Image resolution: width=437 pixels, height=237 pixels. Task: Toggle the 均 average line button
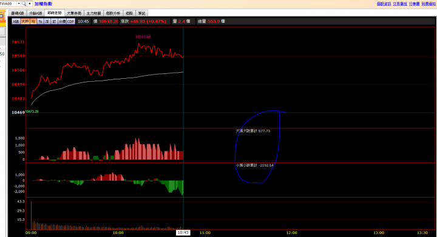(33, 21)
